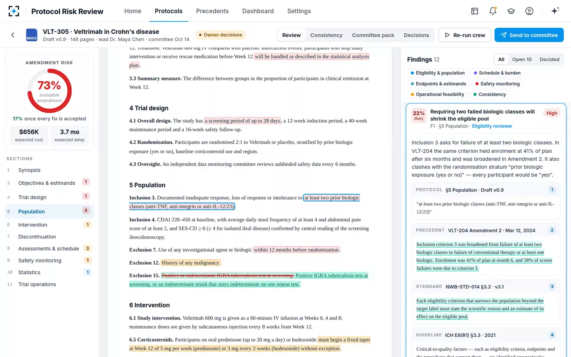Go to Assessments & schedule section
This screenshot has width=571, height=357.
coord(49,249)
